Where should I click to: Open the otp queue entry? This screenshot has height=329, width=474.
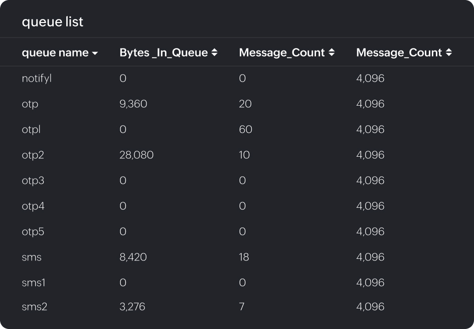coord(30,104)
